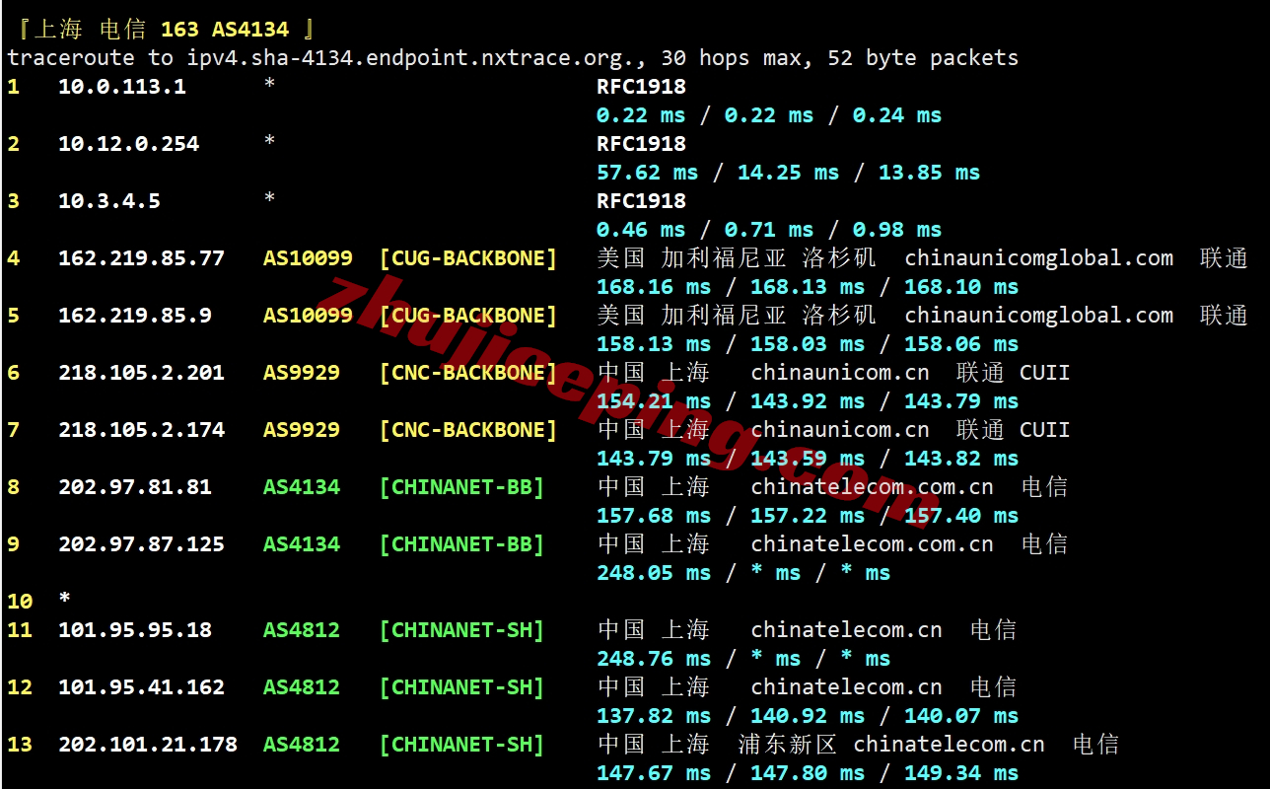Click chinaunicom.cn in the 218.105.2.174 row

(840, 430)
